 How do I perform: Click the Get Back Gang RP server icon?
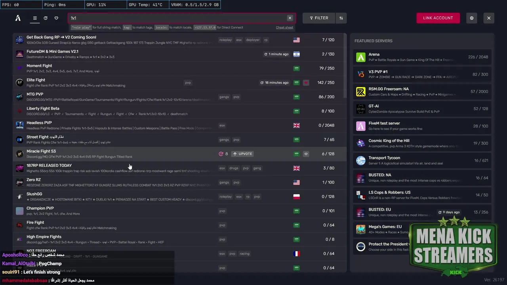tap(19, 40)
